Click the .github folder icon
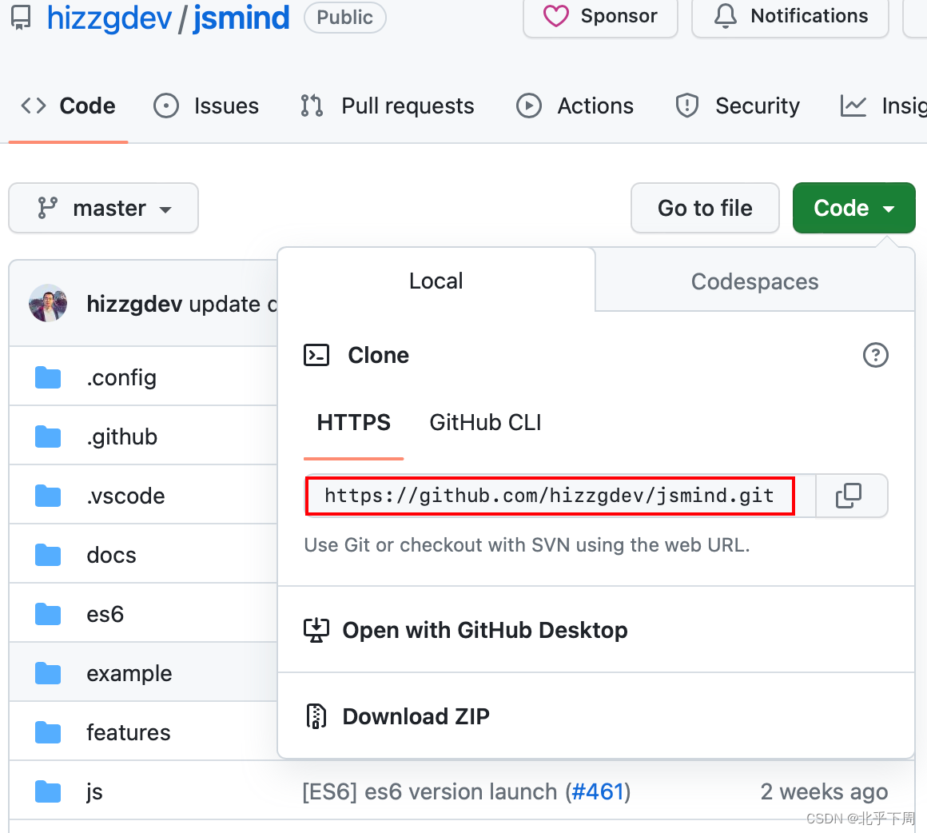The image size is (927, 833). [x=48, y=436]
